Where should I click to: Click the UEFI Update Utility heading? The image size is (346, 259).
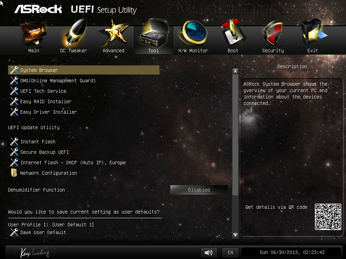[34, 127]
